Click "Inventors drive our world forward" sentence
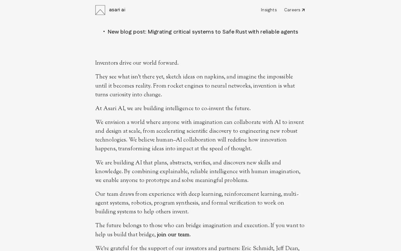The image size is (401, 251). tap(137, 63)
